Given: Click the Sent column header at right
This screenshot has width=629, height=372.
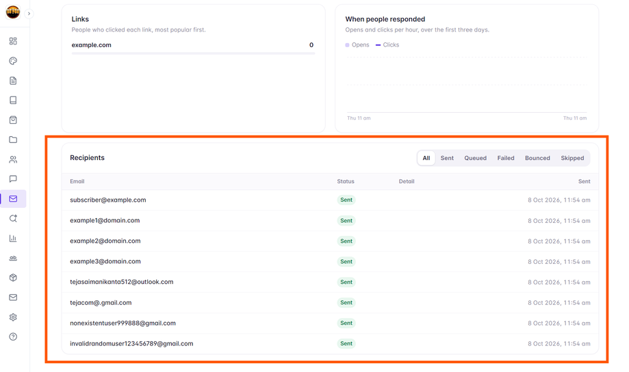Looking at the screenshot, I should [x=584, y=181].
